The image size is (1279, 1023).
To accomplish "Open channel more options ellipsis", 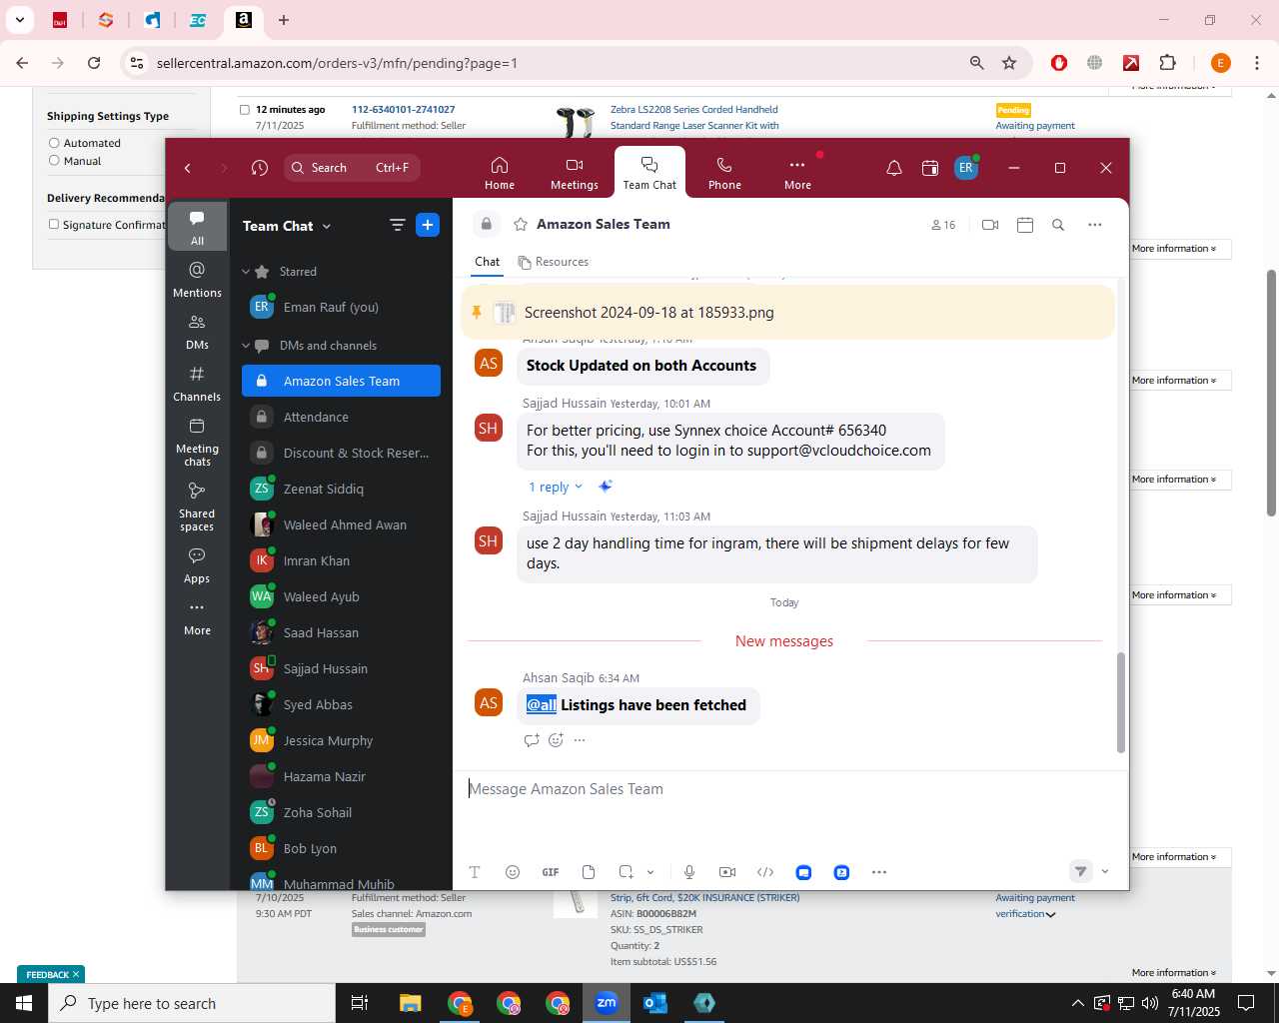I will (x=1095, y=225).
